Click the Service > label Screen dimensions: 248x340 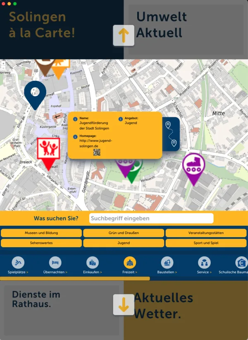click(x=204, y=272)
